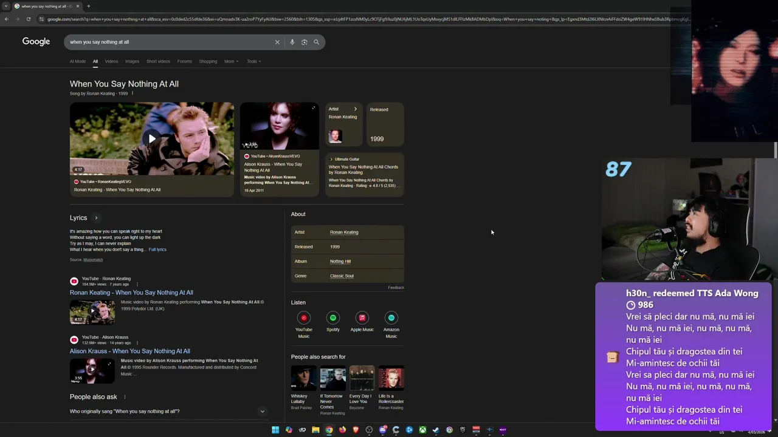Screen dimensions: 778x437
Task: Play the Ronan Keating featured video
Action: point(152,138)
